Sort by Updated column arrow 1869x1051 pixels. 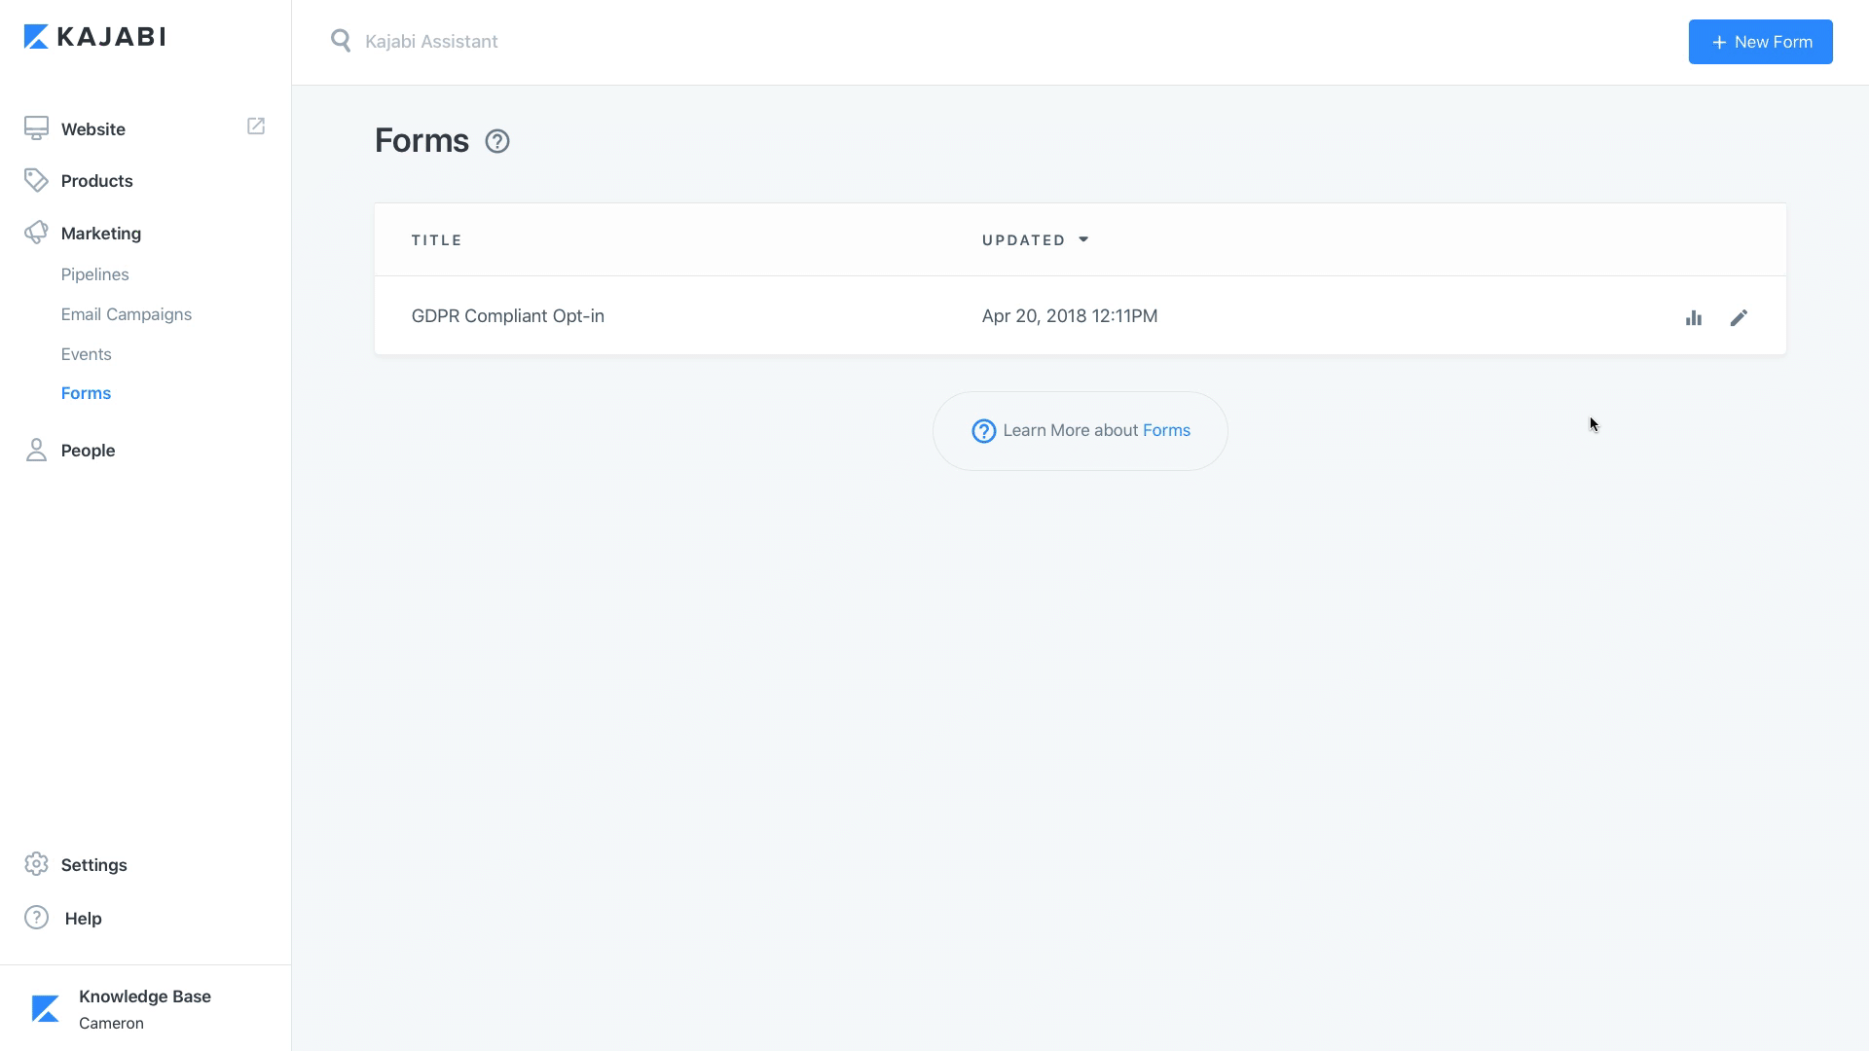[1083, 239]
